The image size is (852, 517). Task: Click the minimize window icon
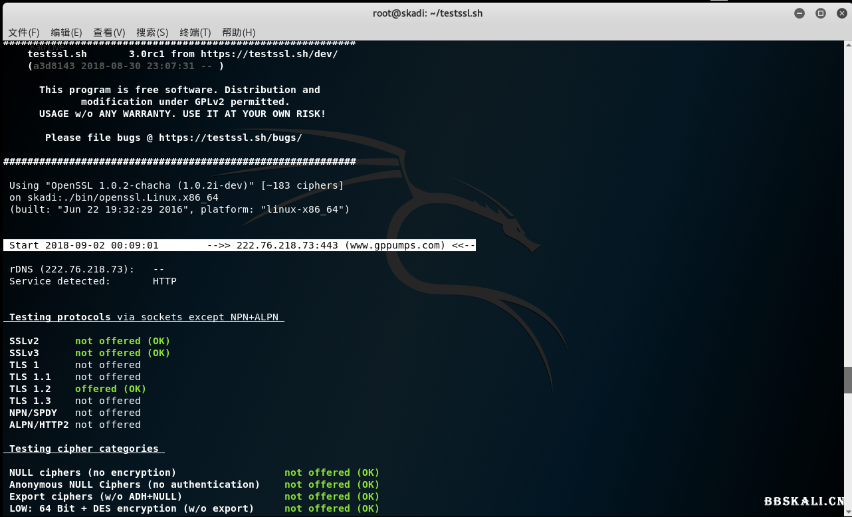coord(799,13)
